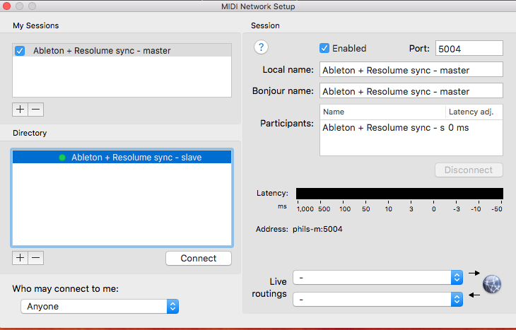516x330 pixels.
Task: Click the Latency meter bar
Action: coord(399,194)
